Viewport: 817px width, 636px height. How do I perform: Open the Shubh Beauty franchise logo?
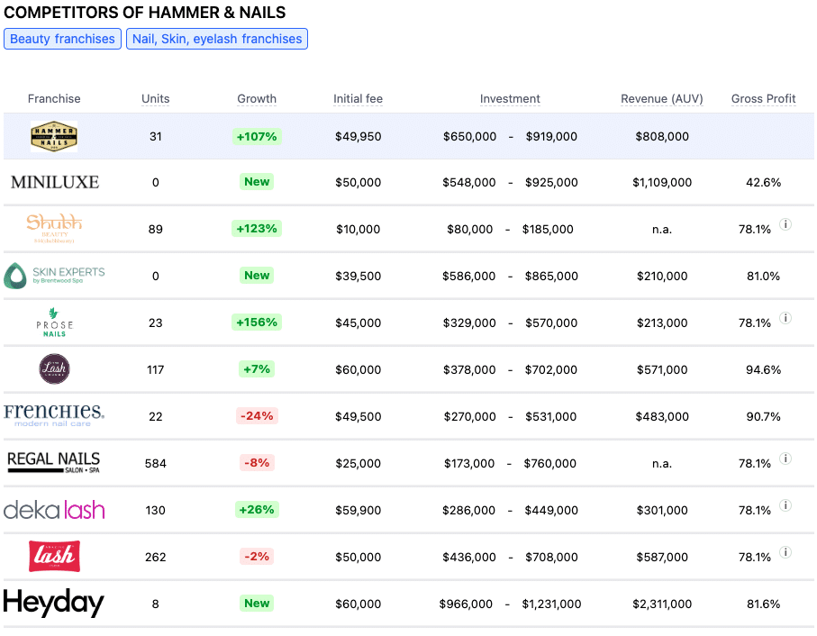tap(54, 228)
